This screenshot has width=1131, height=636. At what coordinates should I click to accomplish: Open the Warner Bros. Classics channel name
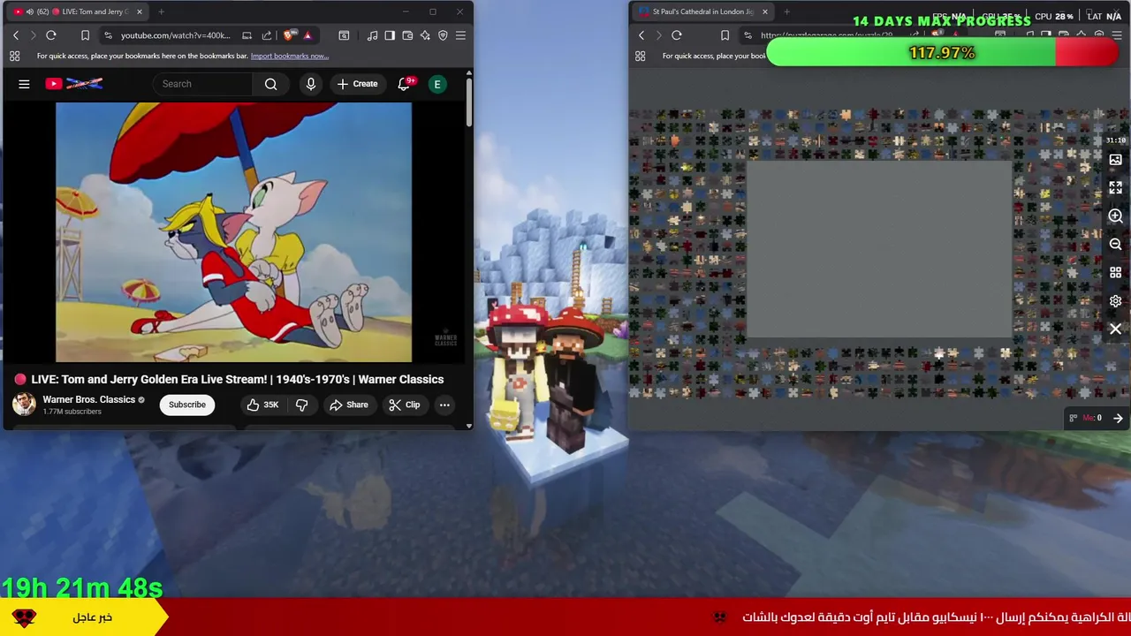pos(88,399)
